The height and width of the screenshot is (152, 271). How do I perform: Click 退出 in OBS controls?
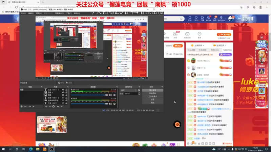(x=153, y=103)
